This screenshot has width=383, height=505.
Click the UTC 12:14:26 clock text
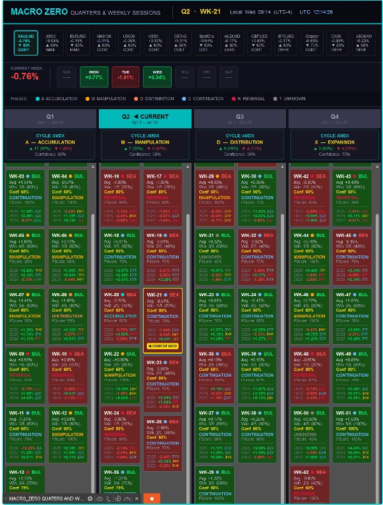316,12
